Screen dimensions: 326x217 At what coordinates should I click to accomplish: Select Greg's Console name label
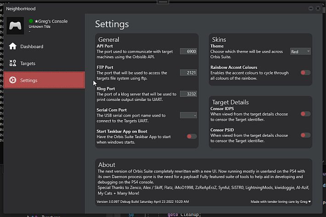pos(51,21)
